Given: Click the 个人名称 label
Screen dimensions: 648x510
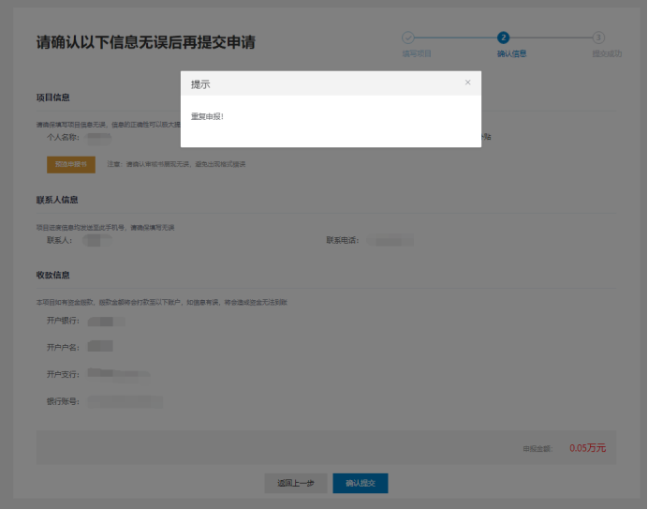Looking at the screenshot, I should [x=63, y=137].
